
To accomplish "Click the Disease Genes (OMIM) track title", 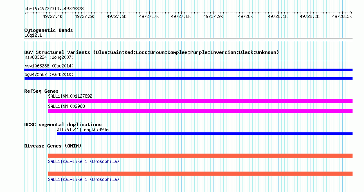I will point(53,146).
